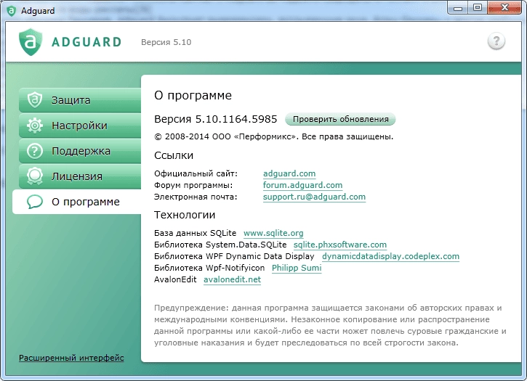
Task: Click the gear icon beside Настройки
Action: point(35,126)
